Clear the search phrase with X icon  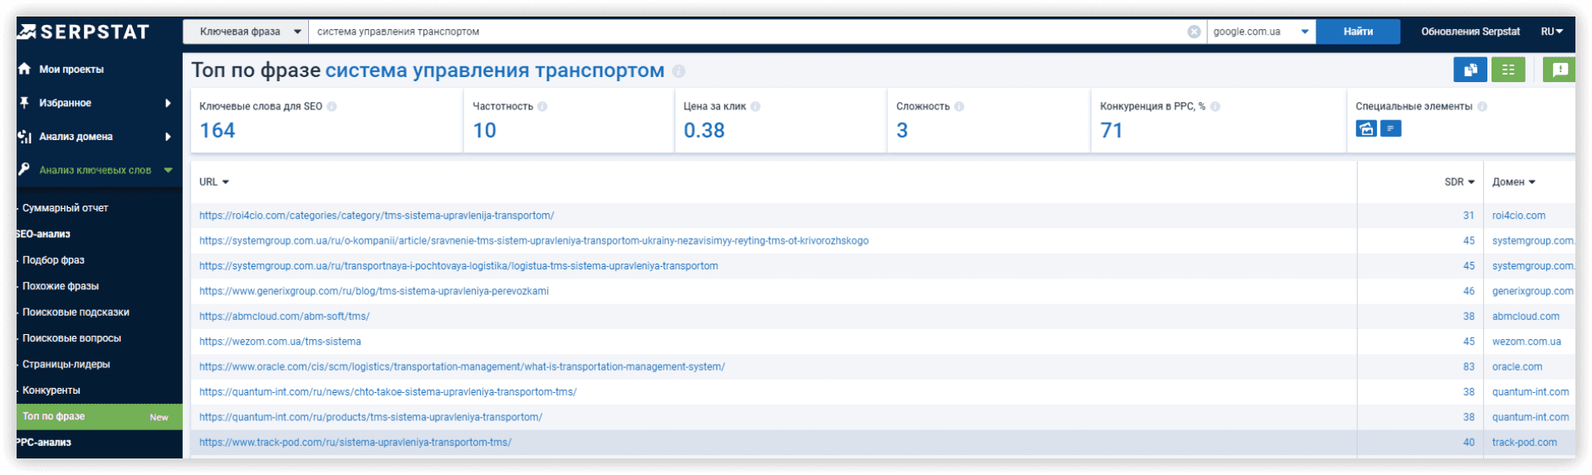(x=1193, y=32)
